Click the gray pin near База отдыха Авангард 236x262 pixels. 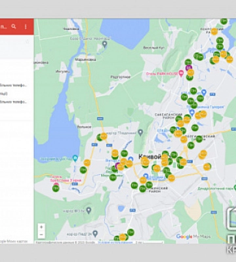(105, 45)
